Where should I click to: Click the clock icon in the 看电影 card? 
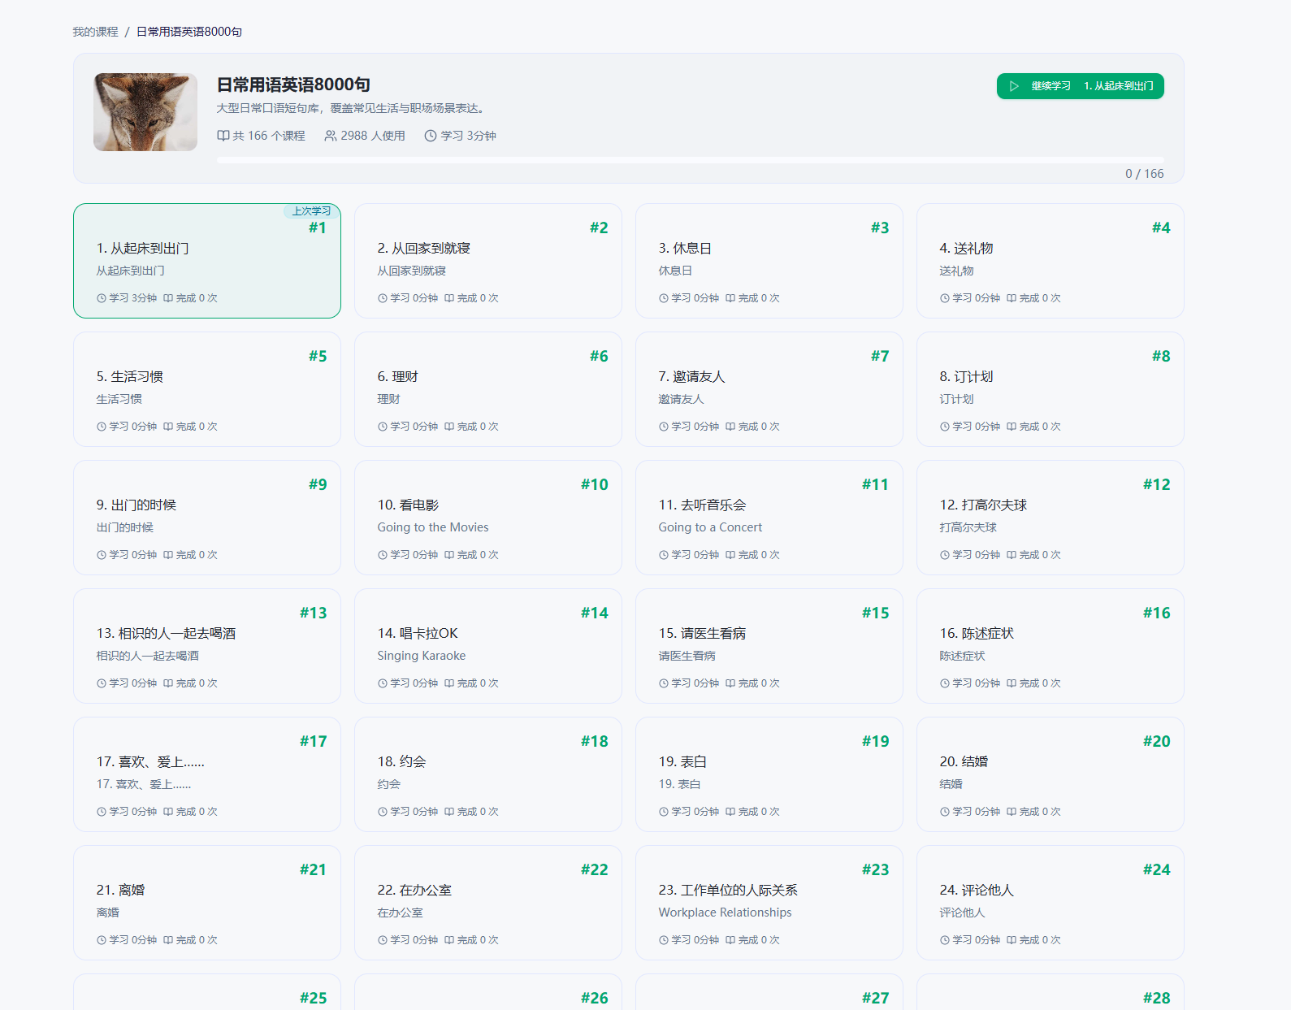coord(383,555)
